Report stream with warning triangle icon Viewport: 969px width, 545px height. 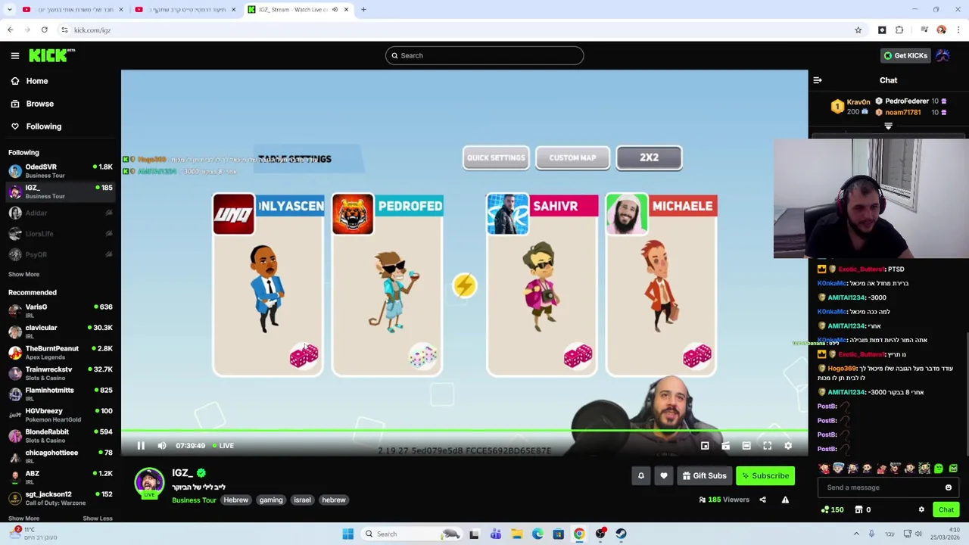click(x=785, y=500)
